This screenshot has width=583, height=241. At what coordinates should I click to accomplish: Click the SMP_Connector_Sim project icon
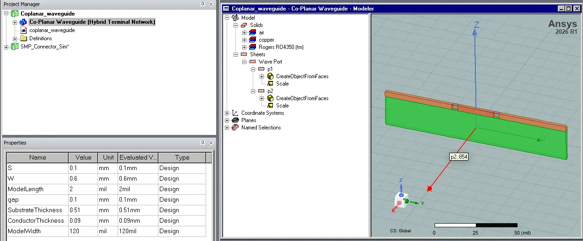pyautogui.click(x=15, y=47)
